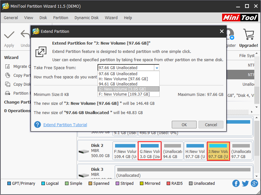Viewport: 261px width, 195px height.
Task: Click the Maximum Size: 97.66 GB text
Action: pyautogui.click(x=200, y=95)
